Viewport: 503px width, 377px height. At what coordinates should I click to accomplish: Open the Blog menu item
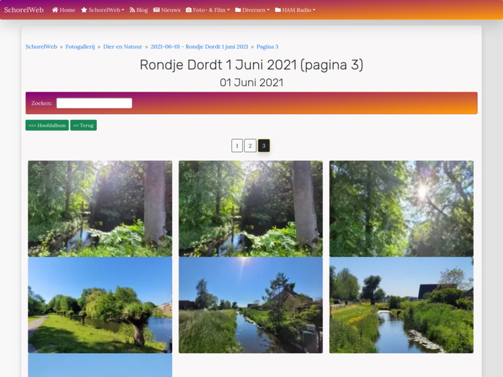[x=138, y=10]
